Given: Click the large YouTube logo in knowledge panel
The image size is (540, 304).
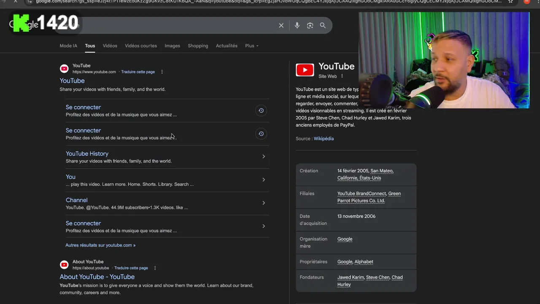Looking at the screenshot, I should coord(305,70).
